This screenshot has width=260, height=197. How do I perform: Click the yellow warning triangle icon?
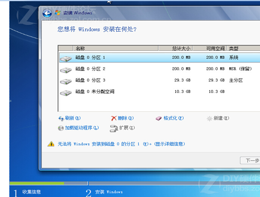pyautogui.click(x=51, y=144)
